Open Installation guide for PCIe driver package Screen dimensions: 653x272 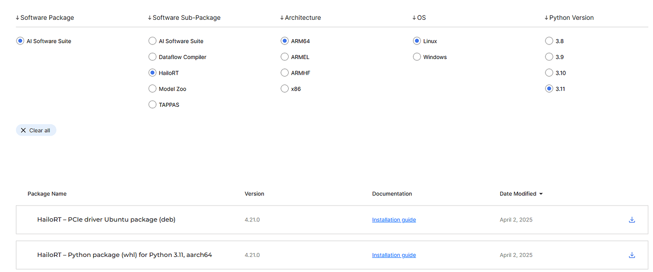(x=394, y=220)
